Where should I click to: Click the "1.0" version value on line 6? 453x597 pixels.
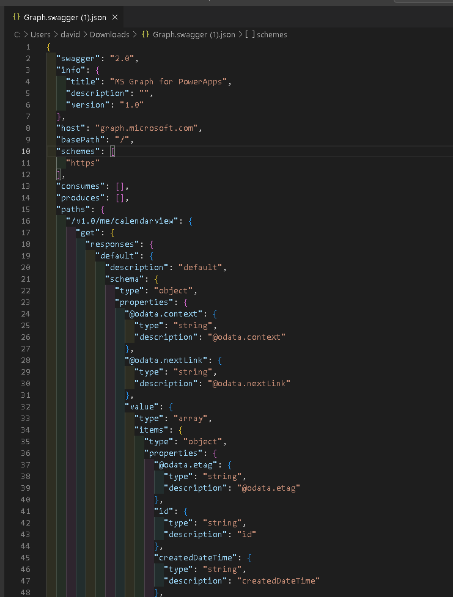132,105
